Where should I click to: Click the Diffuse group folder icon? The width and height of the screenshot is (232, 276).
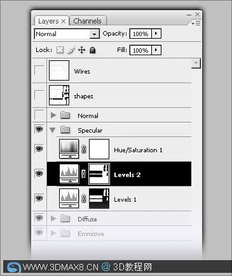(x=65, y=218)
